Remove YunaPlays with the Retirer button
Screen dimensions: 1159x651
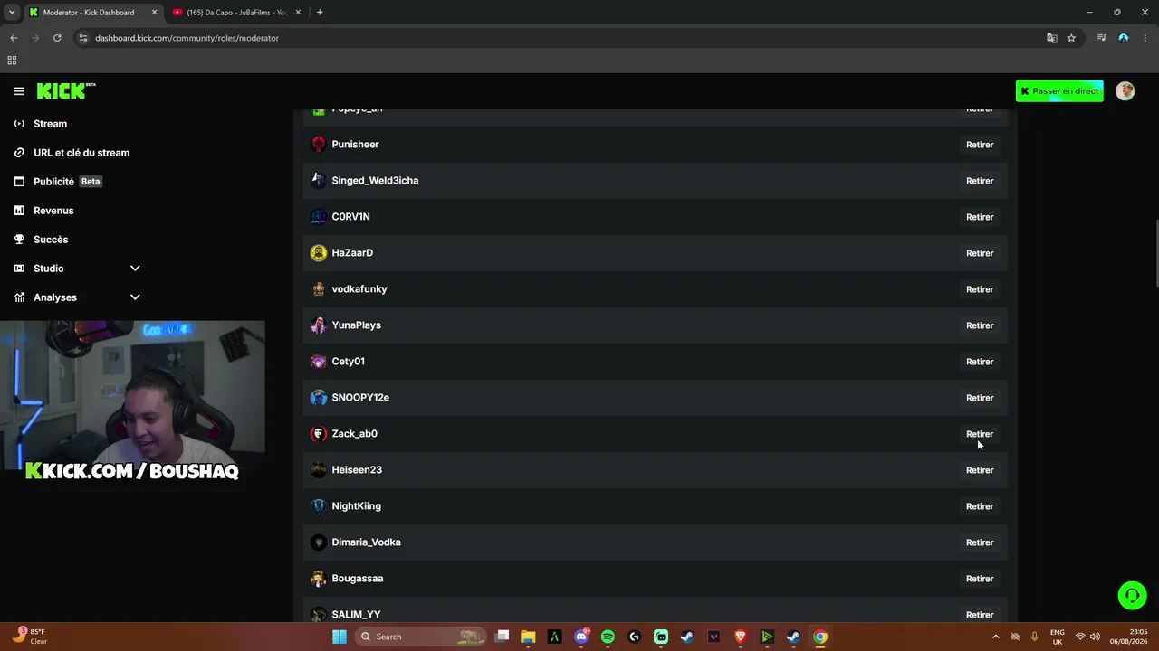[x=980, y=325]
